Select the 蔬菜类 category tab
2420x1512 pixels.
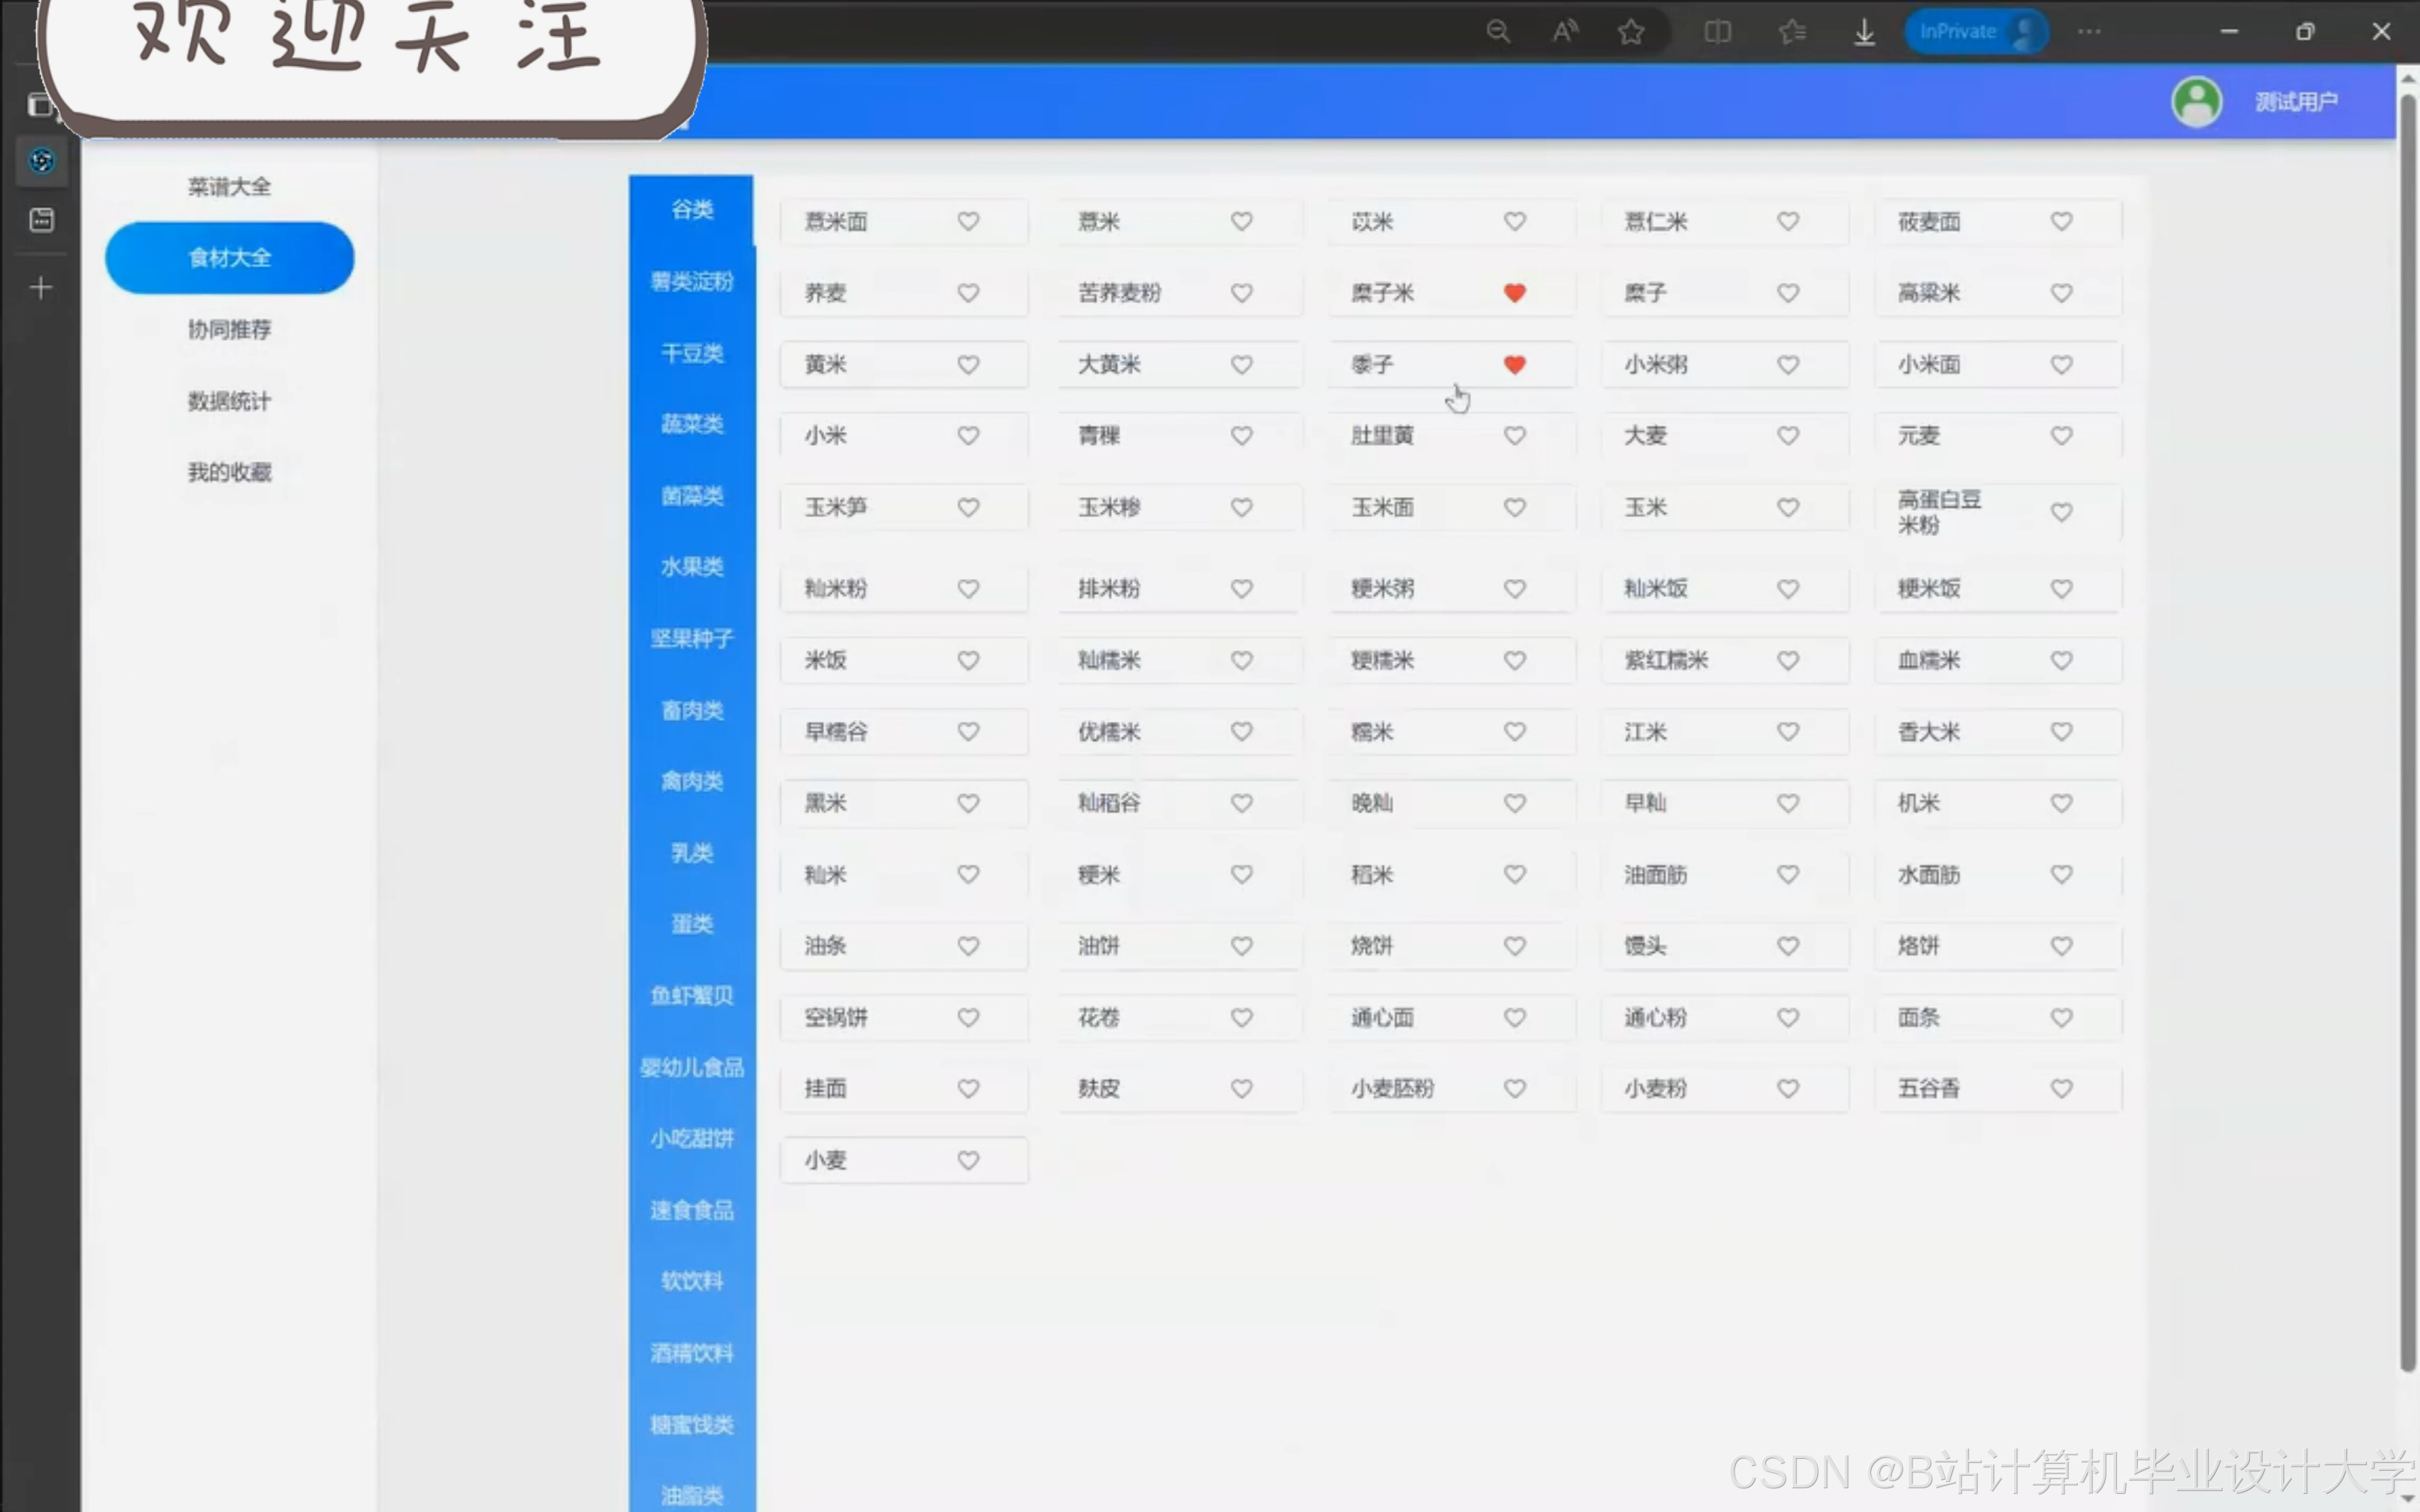(691, 424)
